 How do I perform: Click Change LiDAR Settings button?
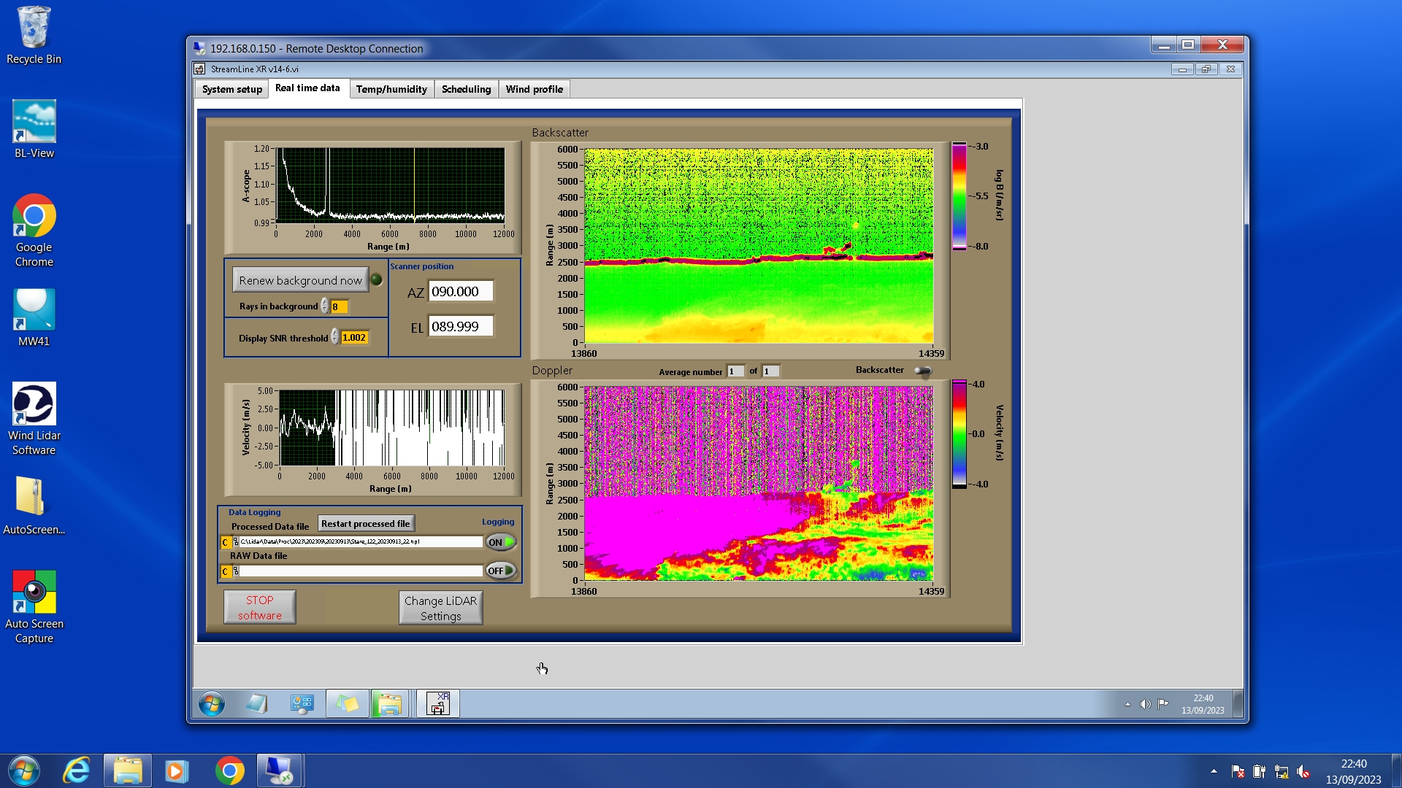point(440,608)
